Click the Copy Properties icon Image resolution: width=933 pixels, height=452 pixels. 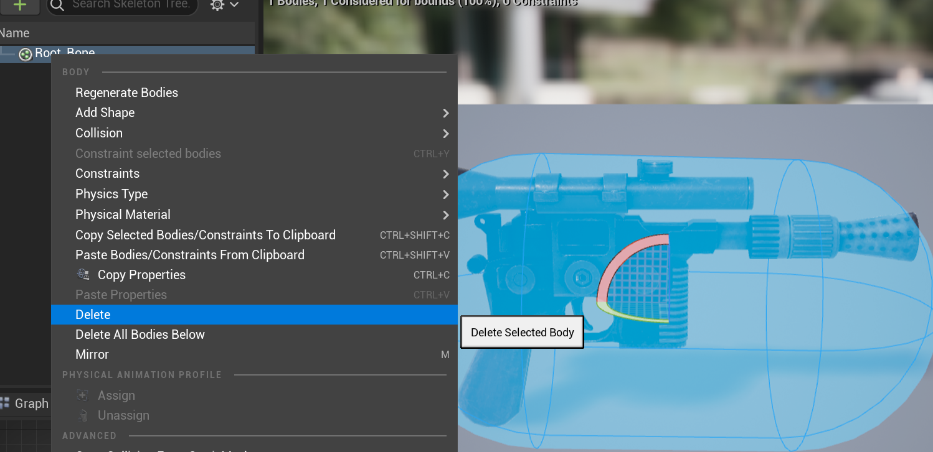click(x=83, y=275)
